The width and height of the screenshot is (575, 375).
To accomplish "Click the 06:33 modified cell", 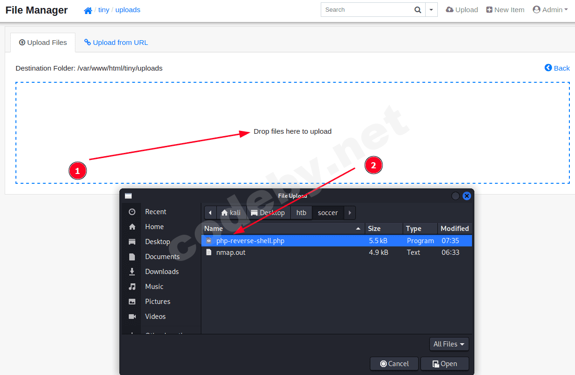I will 450,252.
